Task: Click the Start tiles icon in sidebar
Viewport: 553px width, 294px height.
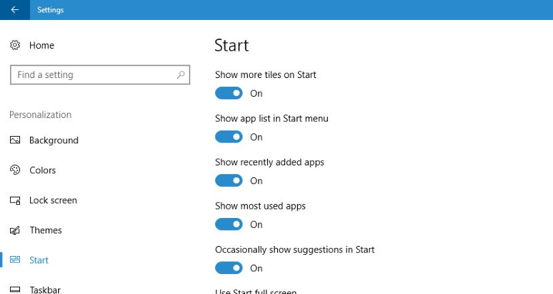Action: pos(15,260)
